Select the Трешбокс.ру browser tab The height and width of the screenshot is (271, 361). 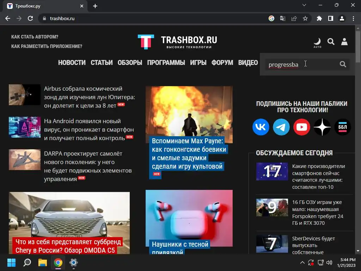45,6
